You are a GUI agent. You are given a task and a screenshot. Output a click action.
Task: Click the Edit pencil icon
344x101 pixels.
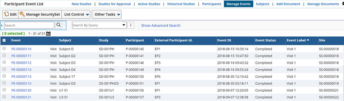(6, 14)
